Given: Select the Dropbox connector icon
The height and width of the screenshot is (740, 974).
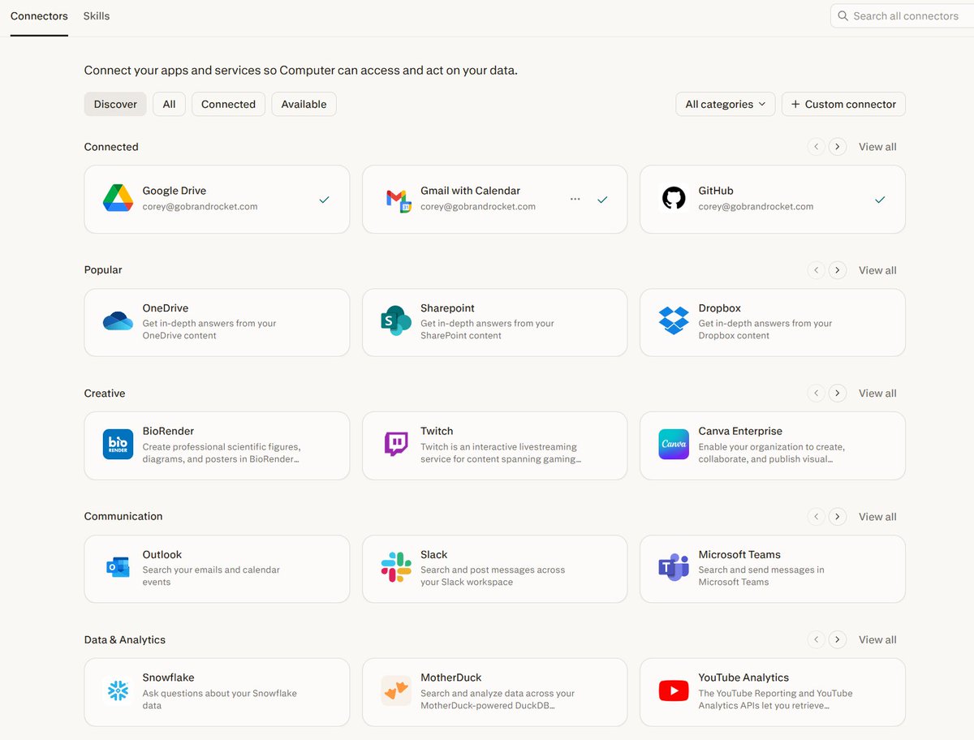Looking at the screenshot, I should point(674,321).
